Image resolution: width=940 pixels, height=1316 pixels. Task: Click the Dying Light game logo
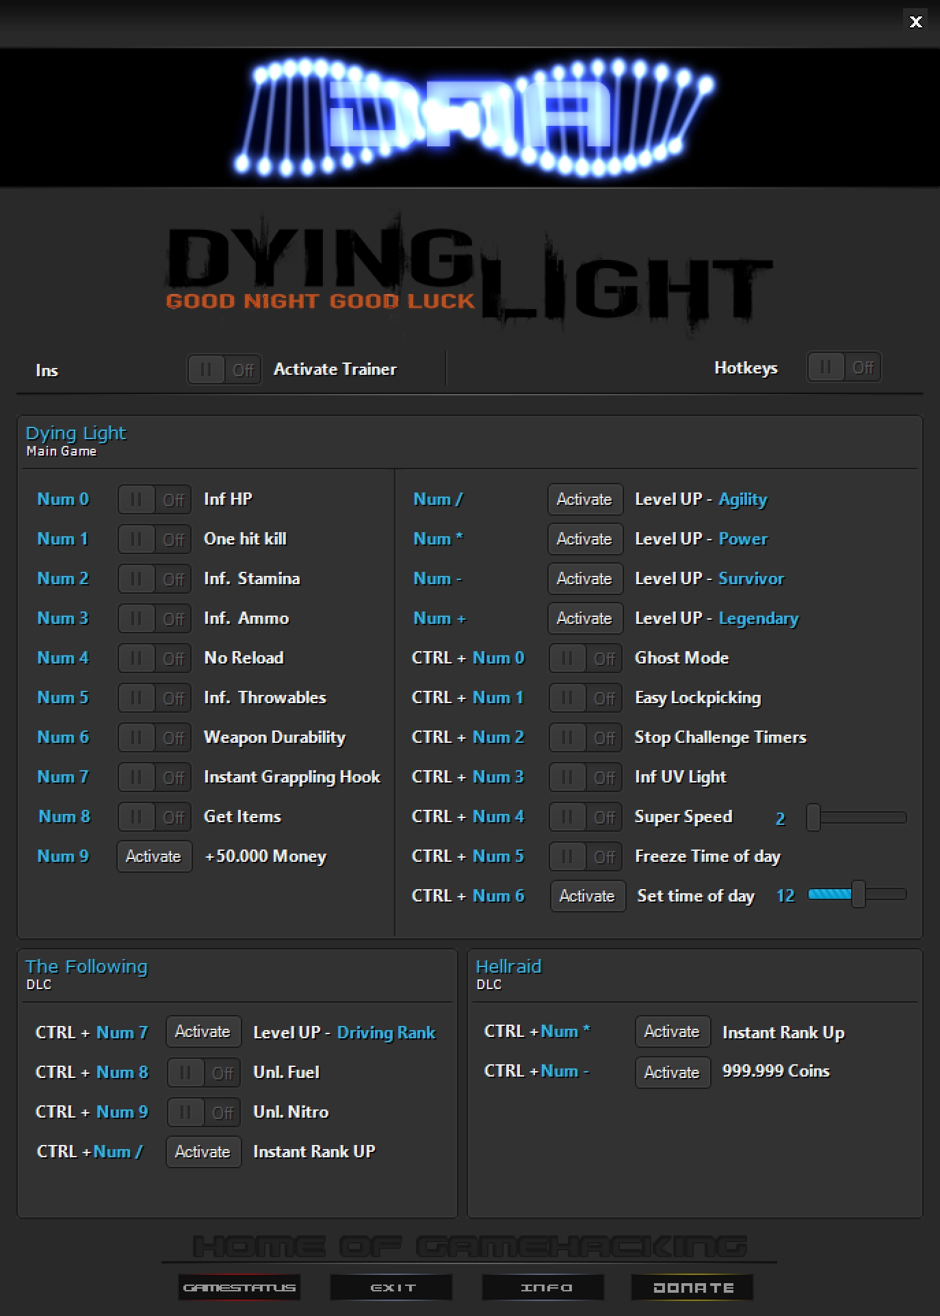[x=470, y=274]
